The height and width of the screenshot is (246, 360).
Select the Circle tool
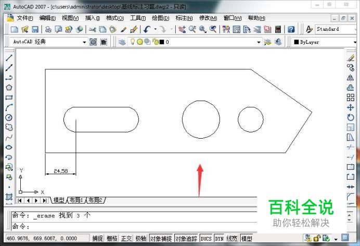(x=9, y=117)
